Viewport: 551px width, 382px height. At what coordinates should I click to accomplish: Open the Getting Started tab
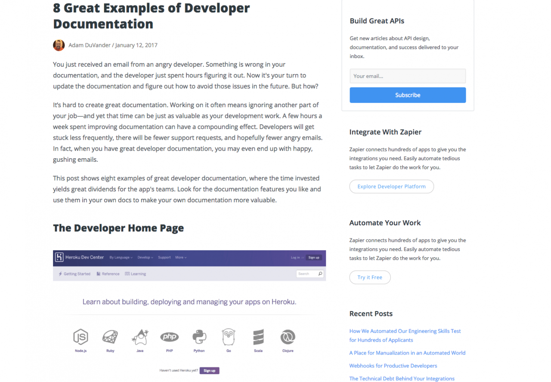point(74,274)
